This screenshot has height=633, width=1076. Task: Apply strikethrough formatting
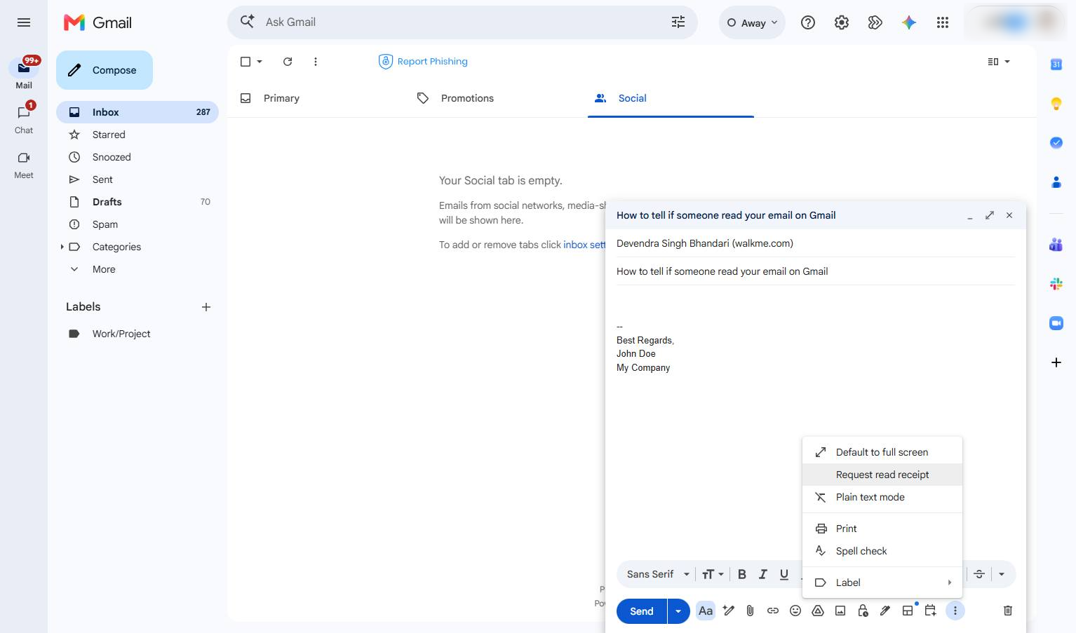[x=979, y=574]
